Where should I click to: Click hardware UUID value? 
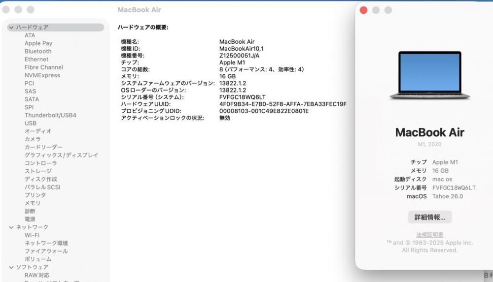point(283,104)
